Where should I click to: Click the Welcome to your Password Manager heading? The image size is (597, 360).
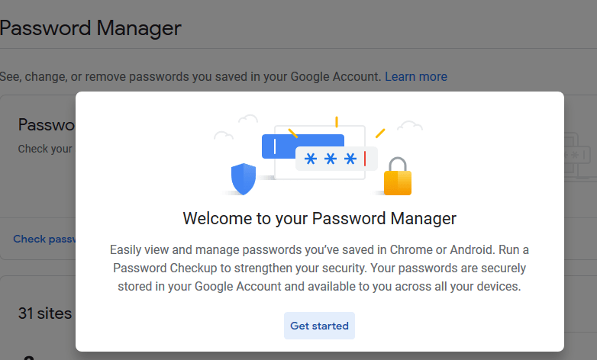pyautogui.click(x=319, y=219)
